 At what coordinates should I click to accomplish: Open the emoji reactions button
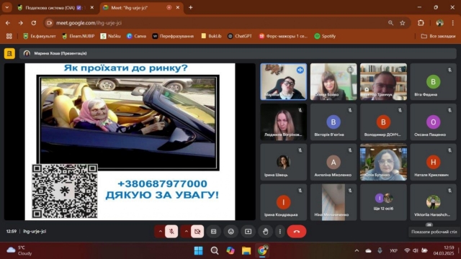point(230,232)
